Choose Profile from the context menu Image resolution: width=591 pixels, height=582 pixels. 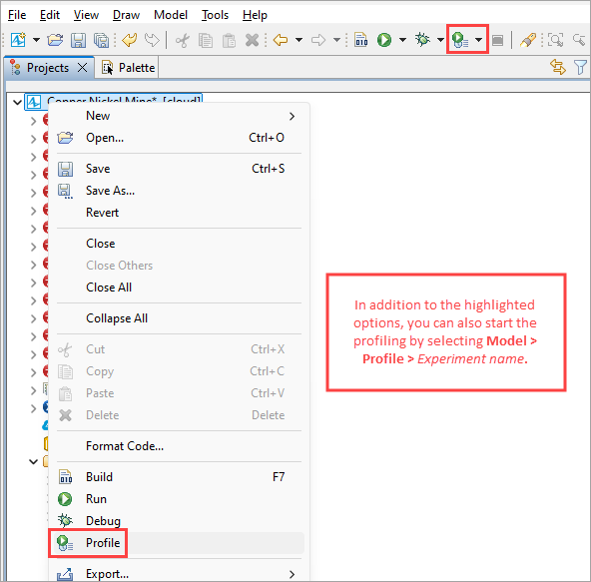[178, 543]
